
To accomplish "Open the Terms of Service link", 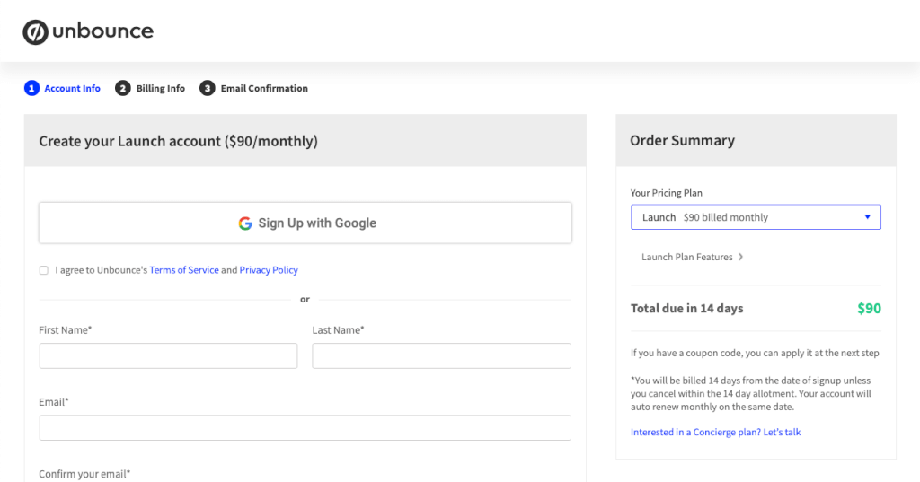I will point(183,270).
